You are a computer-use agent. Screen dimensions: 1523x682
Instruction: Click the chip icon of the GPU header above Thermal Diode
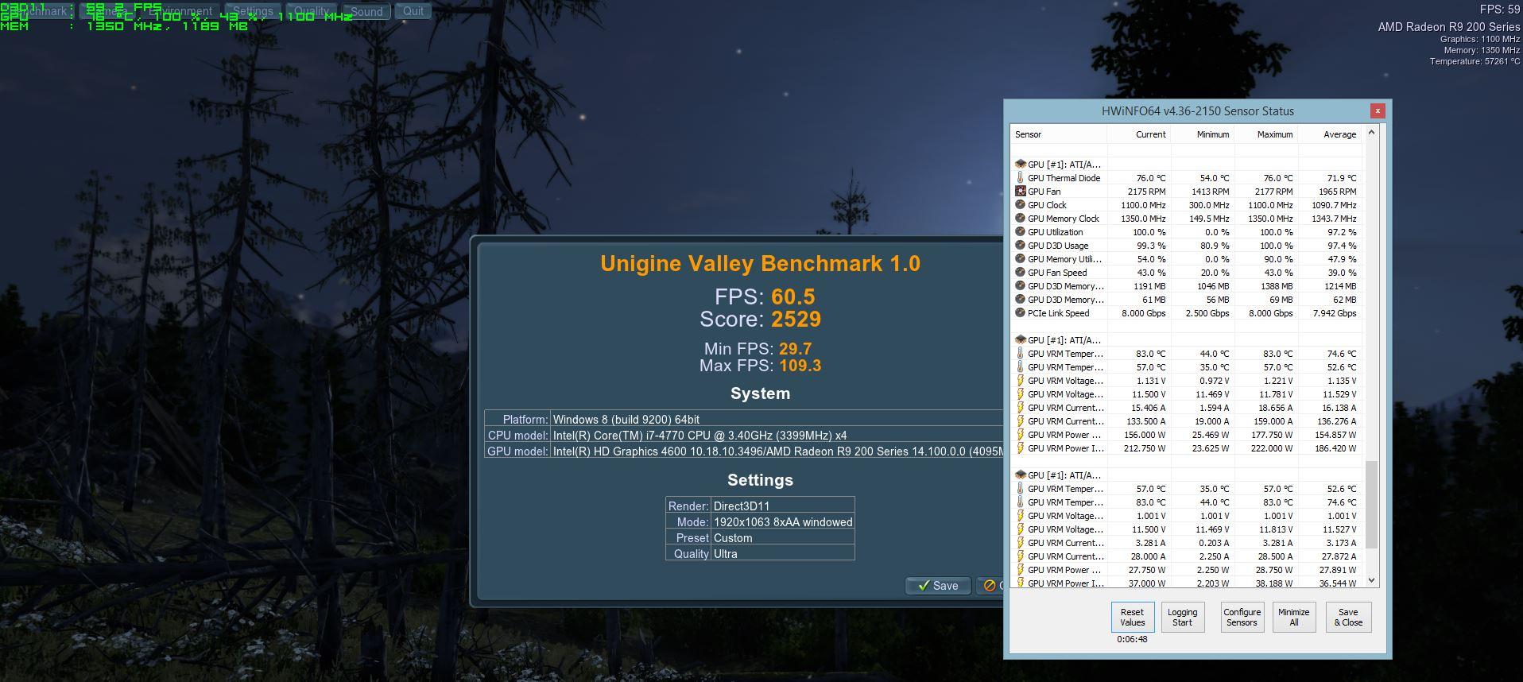click(1020, 165)
